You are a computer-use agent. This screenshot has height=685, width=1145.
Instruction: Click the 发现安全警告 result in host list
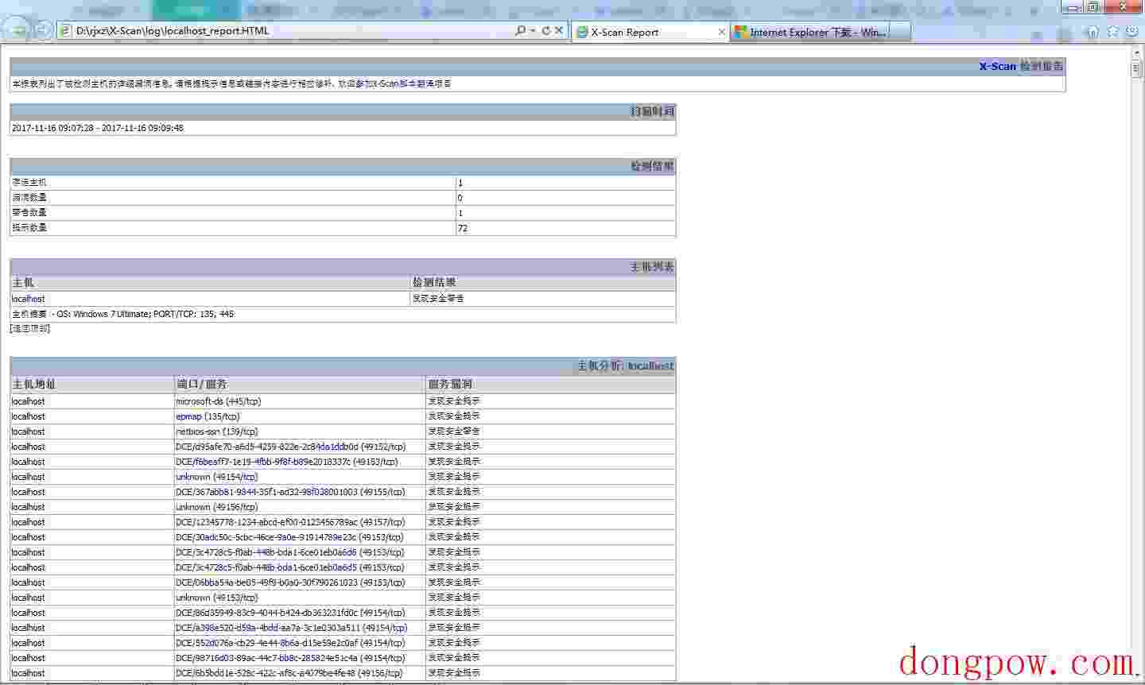pyautogui.click(x=438, y=299)
